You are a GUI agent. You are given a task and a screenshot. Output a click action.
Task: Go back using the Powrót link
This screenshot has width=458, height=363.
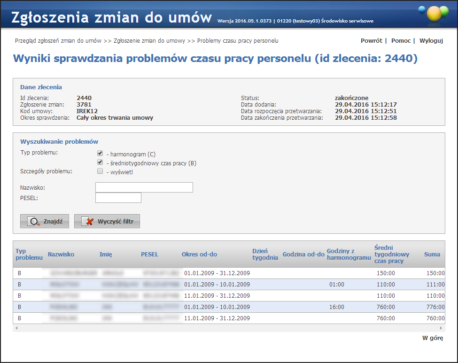tap(371, 41)
